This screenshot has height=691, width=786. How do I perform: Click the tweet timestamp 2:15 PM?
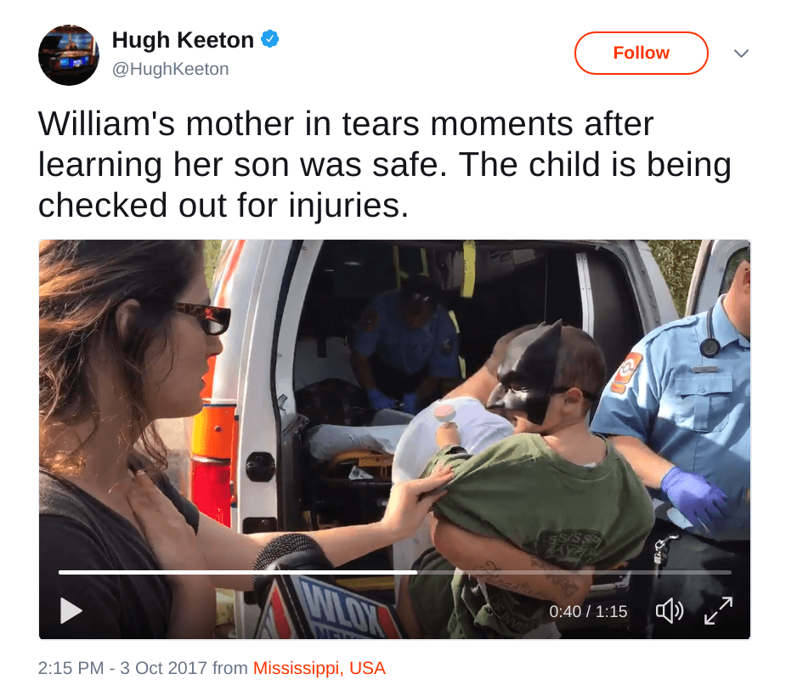click(71, 668)
